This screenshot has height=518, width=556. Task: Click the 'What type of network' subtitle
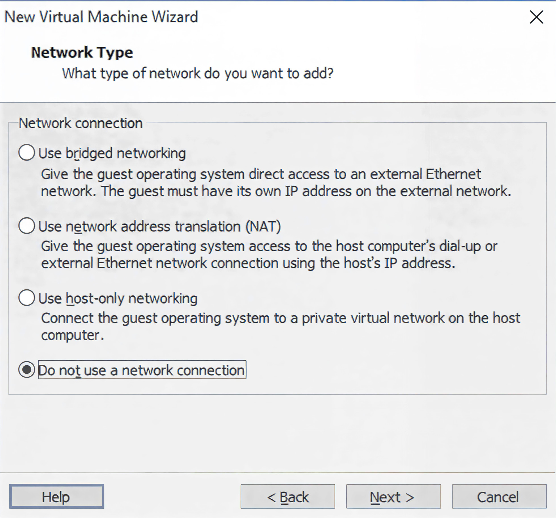click(198, 73)
